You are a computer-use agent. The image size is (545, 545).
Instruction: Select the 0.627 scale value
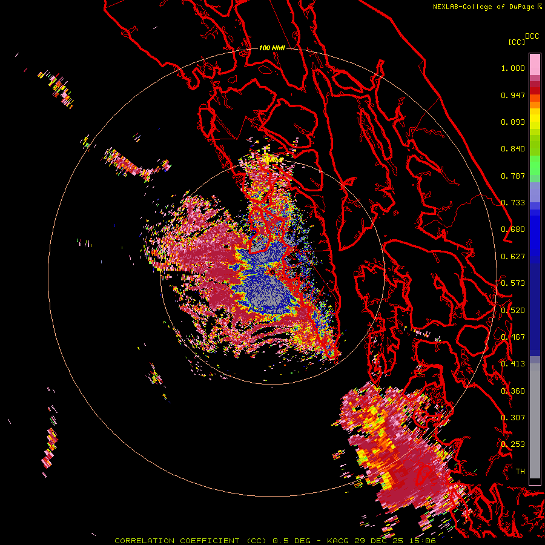(x=513, y=257)
